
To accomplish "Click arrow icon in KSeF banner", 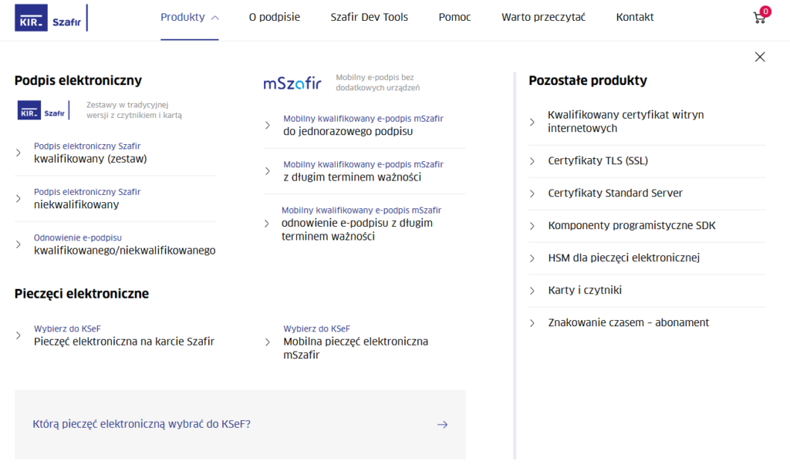I will click(442, 425).
